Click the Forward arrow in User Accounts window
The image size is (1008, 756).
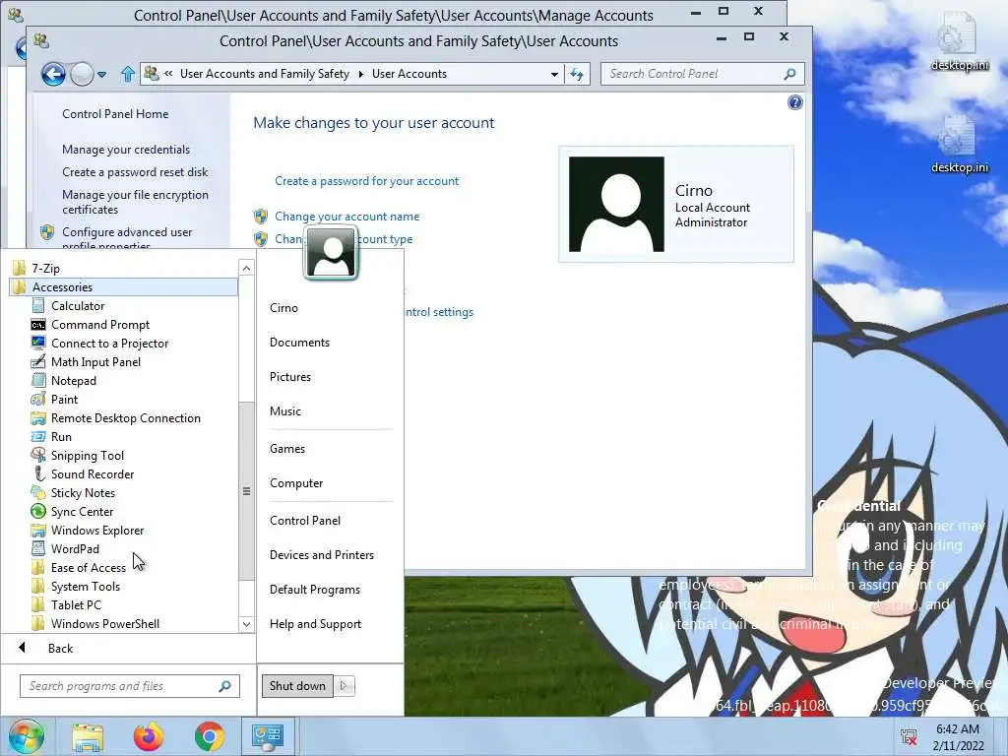tap(82, 75)
